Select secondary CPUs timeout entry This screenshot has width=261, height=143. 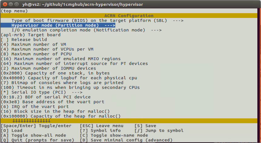[70, 87]
